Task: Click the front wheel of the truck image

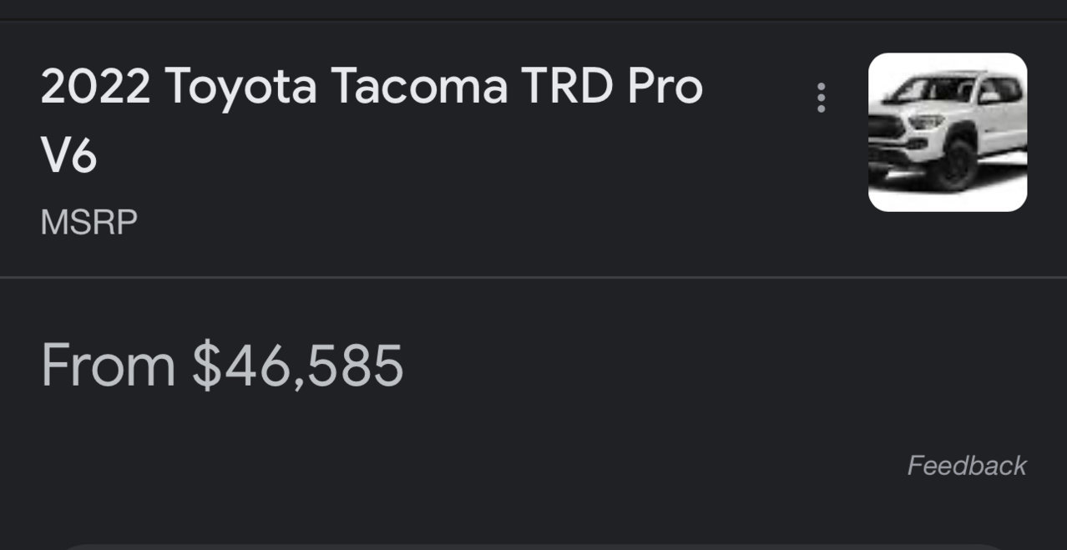Action: (954, 165)
